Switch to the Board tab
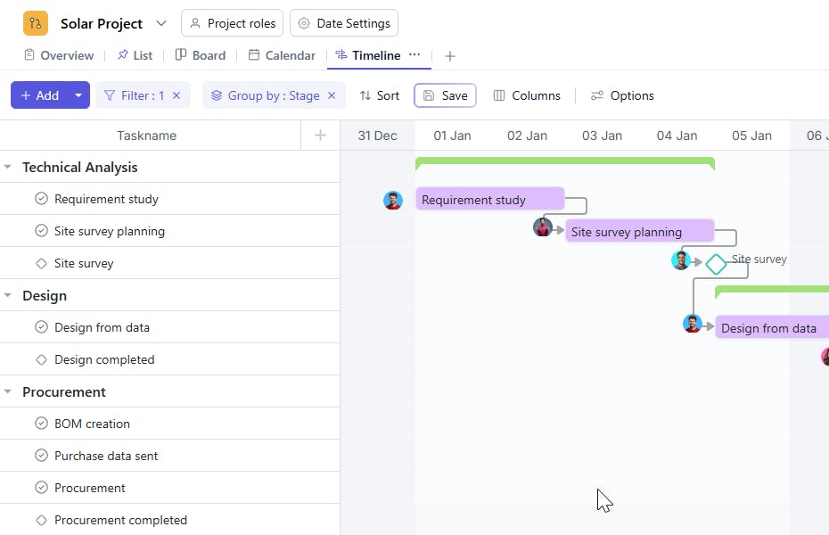The height and width of the screenshot is (535, 829). click(x=201, y=55)
